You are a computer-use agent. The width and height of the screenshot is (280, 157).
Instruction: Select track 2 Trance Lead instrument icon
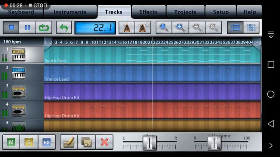point(18,73)
